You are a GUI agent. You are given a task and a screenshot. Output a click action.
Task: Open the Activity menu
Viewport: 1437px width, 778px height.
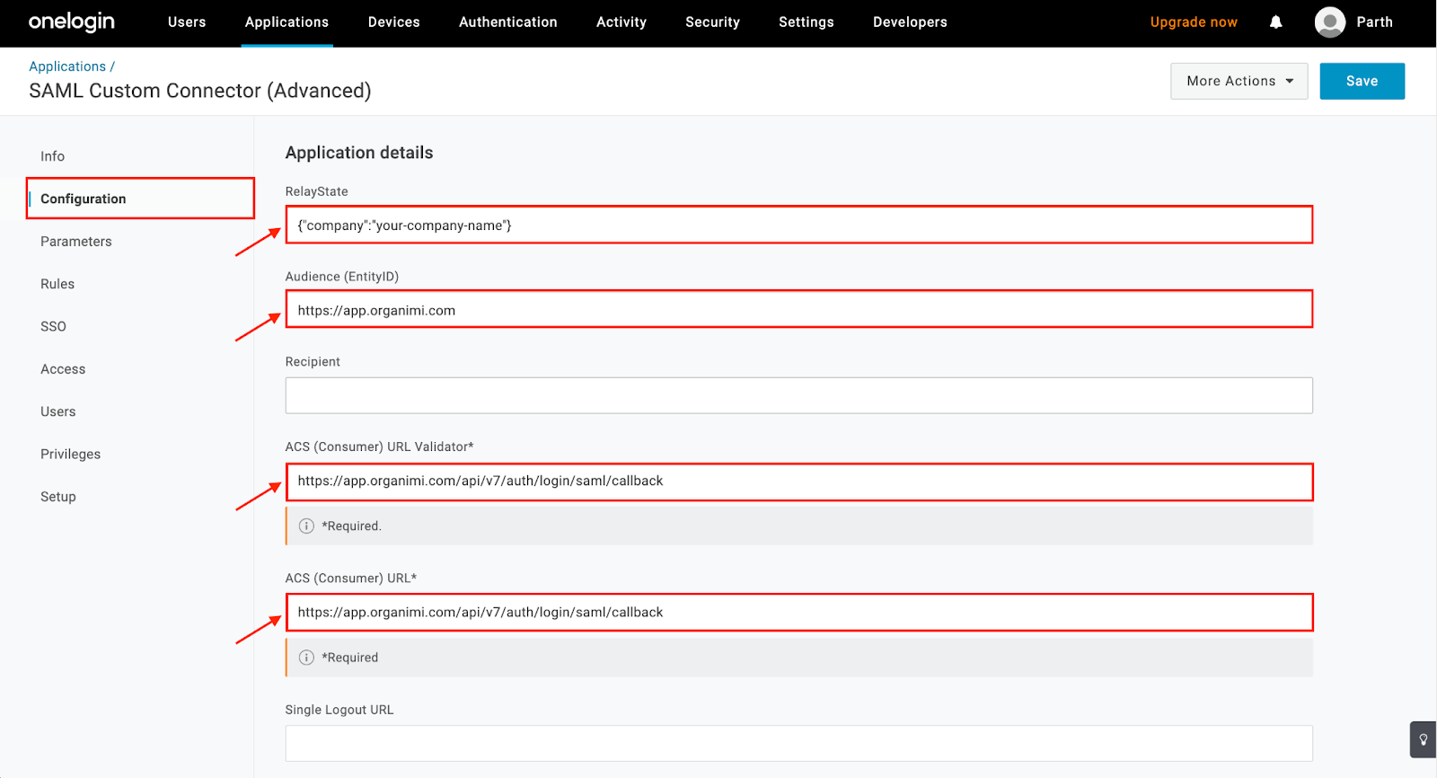(622, 22)
